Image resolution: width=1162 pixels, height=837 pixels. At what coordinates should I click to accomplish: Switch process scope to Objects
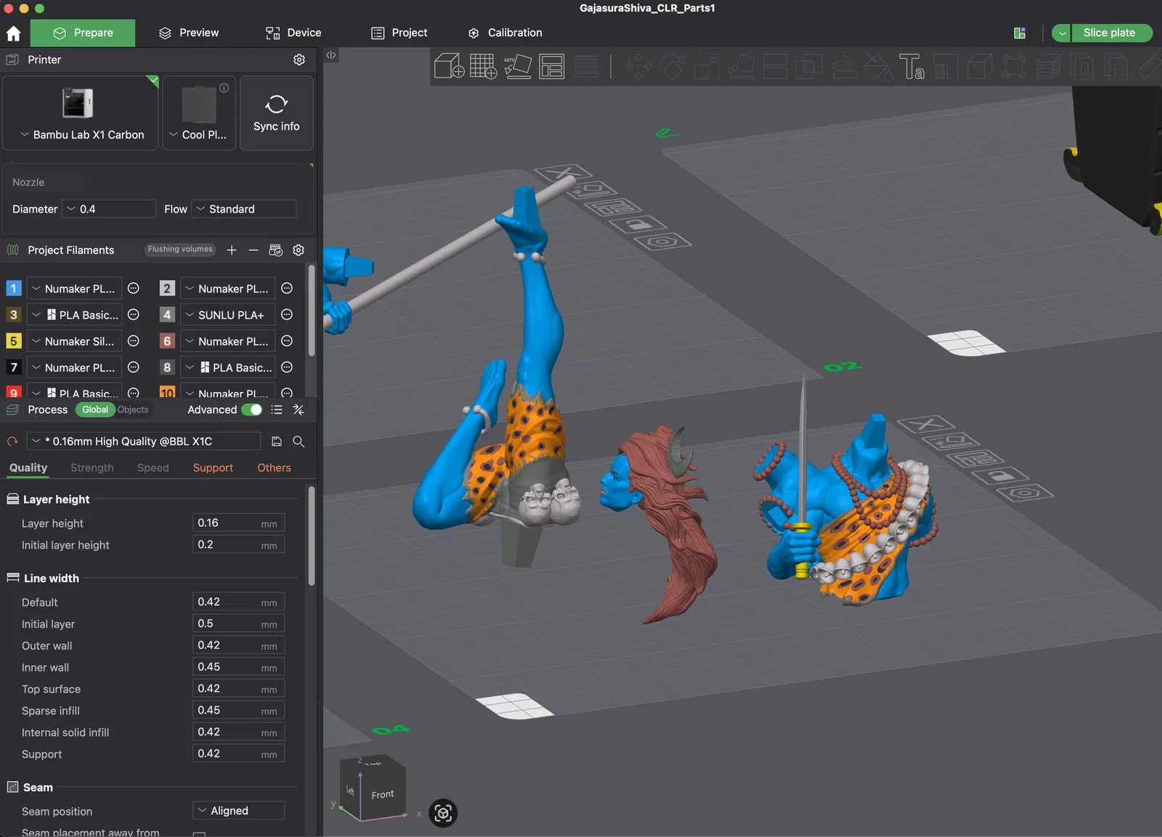tap(133, 409)
